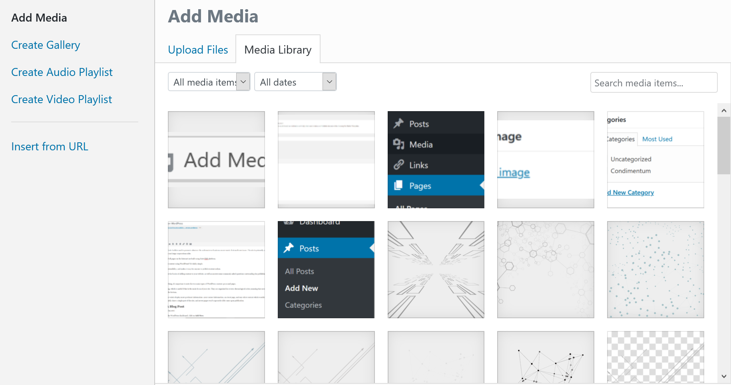Select the text document screenshot thumbnail

[x=216, y=269]
